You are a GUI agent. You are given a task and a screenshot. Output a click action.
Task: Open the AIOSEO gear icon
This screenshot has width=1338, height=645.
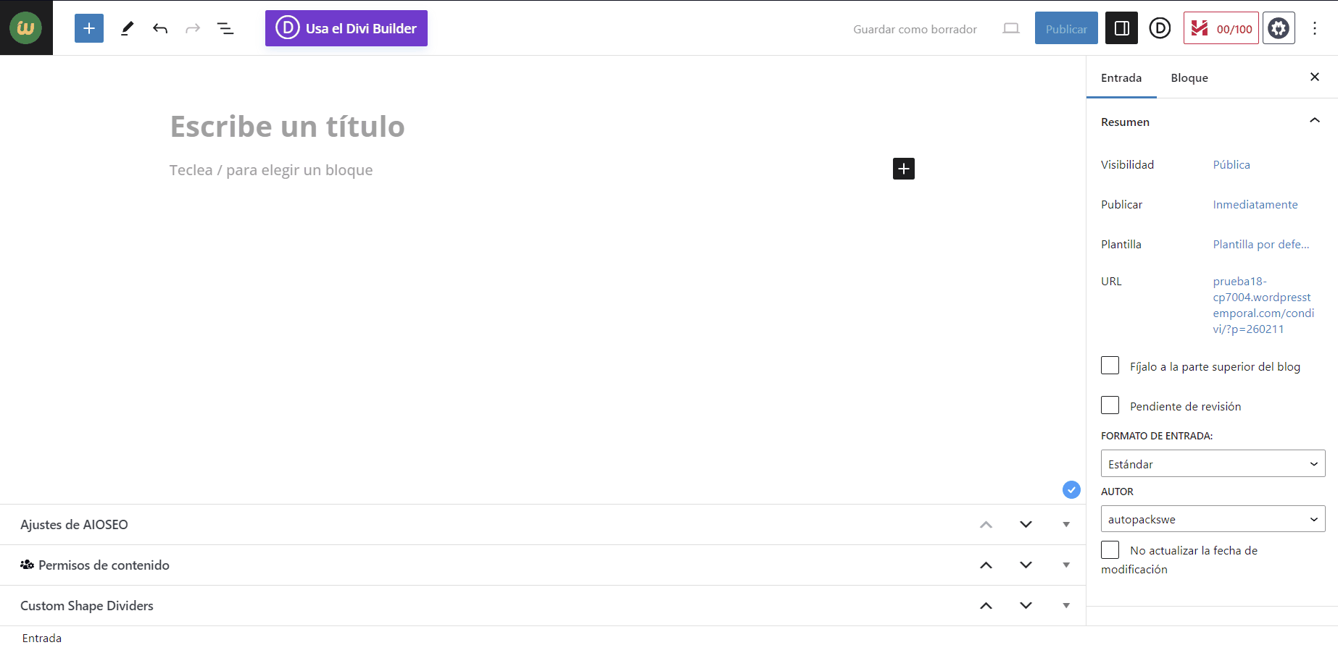1279,28
